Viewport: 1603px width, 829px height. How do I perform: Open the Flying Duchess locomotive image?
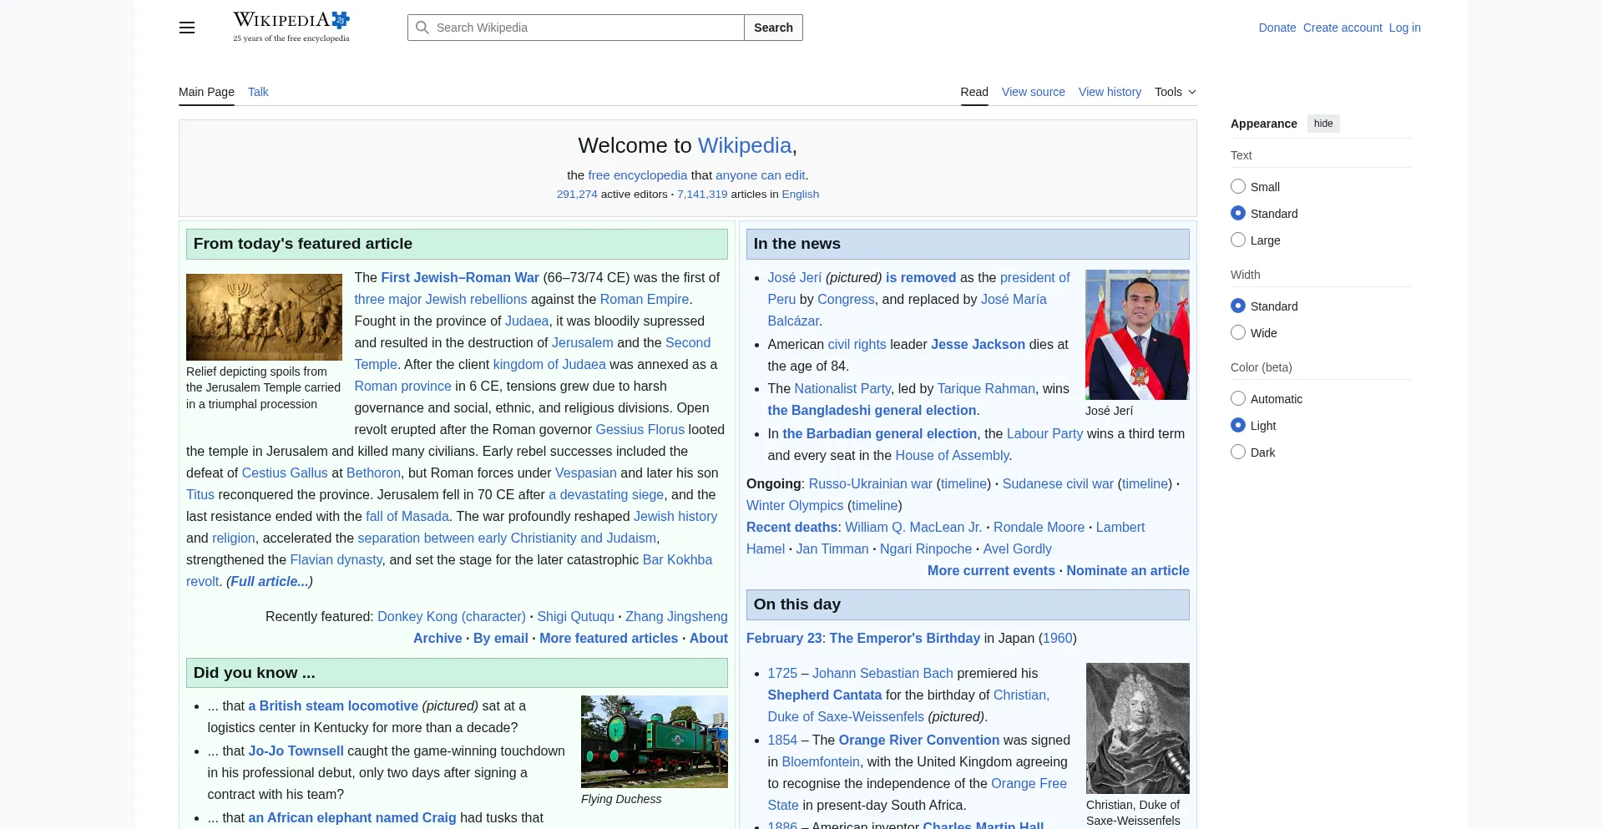[x=655, y=741]
